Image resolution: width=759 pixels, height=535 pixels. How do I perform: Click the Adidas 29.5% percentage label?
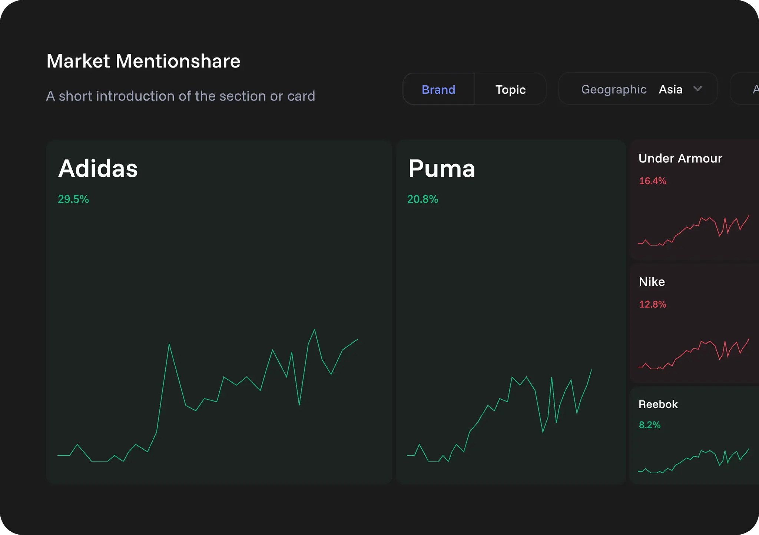tap(73, 199)
